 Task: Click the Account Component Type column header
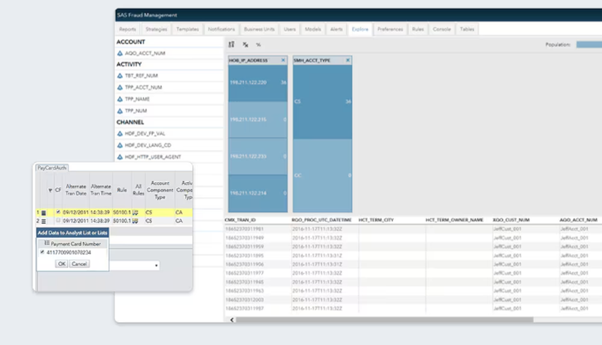click(160, 190)
